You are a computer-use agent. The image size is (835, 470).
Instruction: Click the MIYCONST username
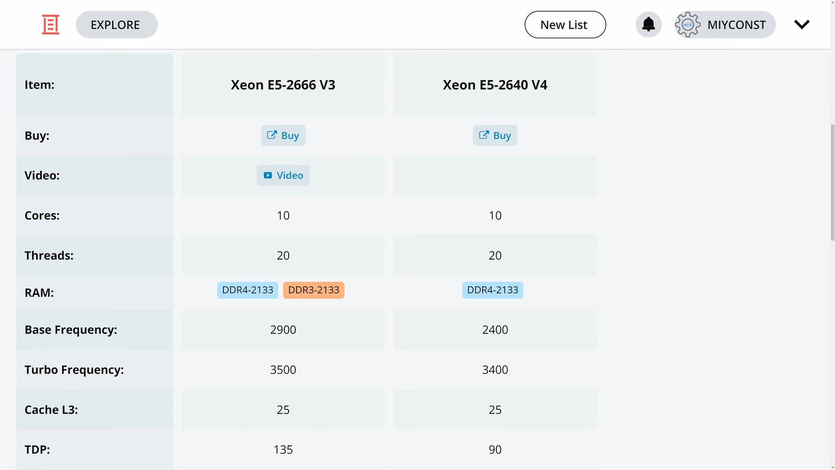point(736,25)
